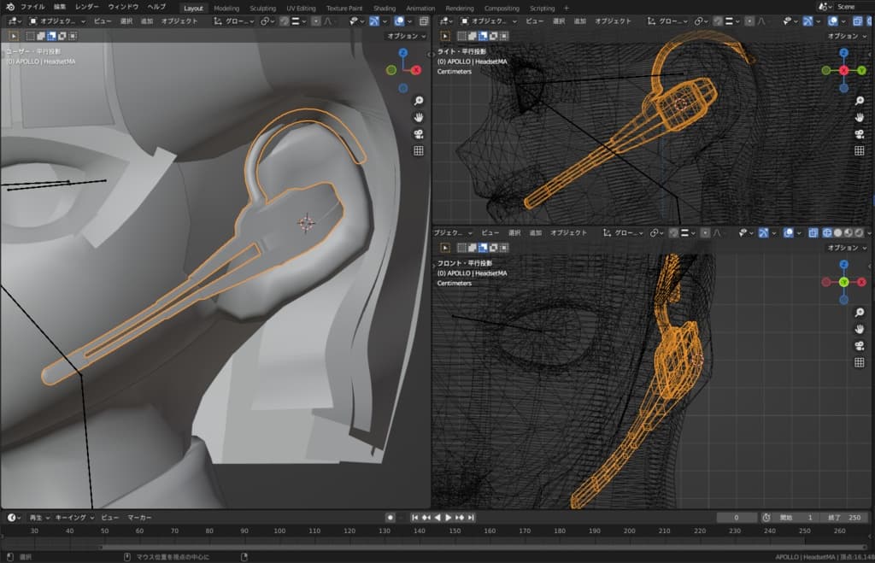Open the 追加 menu in left viewport header
875x563 pixels.
pyautogui.click(x=147, y=21)
